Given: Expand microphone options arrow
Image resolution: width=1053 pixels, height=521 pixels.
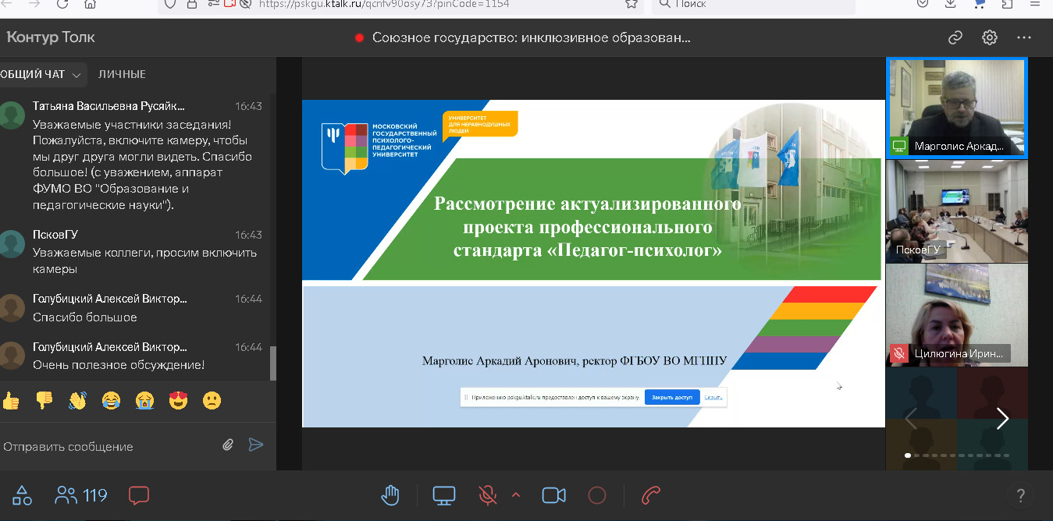Looking at the screenshot, I should [515, 495].
